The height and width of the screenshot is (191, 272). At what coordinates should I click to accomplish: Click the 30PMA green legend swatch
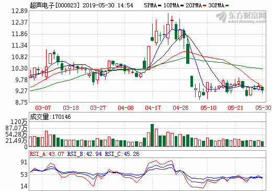coord(227,6)
